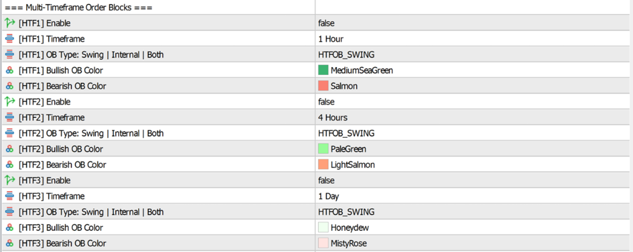Open the [HTF2] Timeframe 4 Hours dropdown
Viewport: 633px width, 252px height.
(474, 118)
